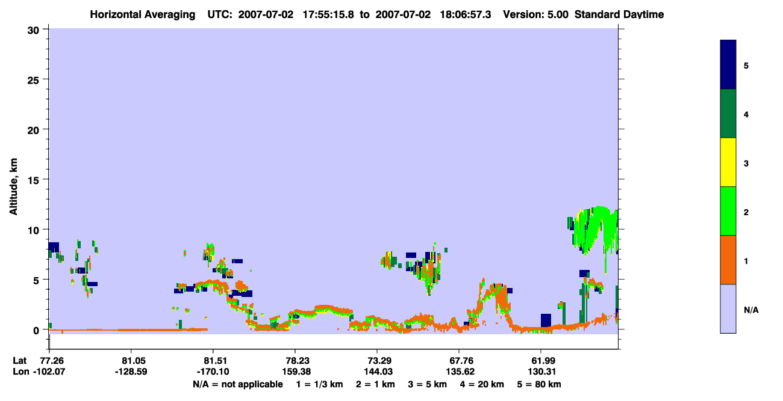The height and width of the screenshot is (401, 783).
Task: Click longitude value -128.59
Action: 131,372
